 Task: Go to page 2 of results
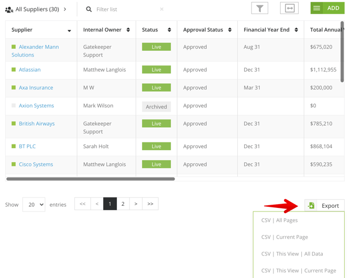123,204
